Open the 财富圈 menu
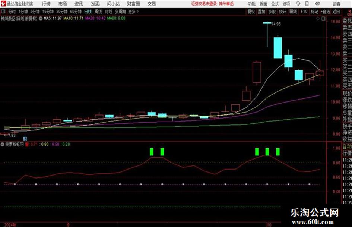 tap(133, 4)
